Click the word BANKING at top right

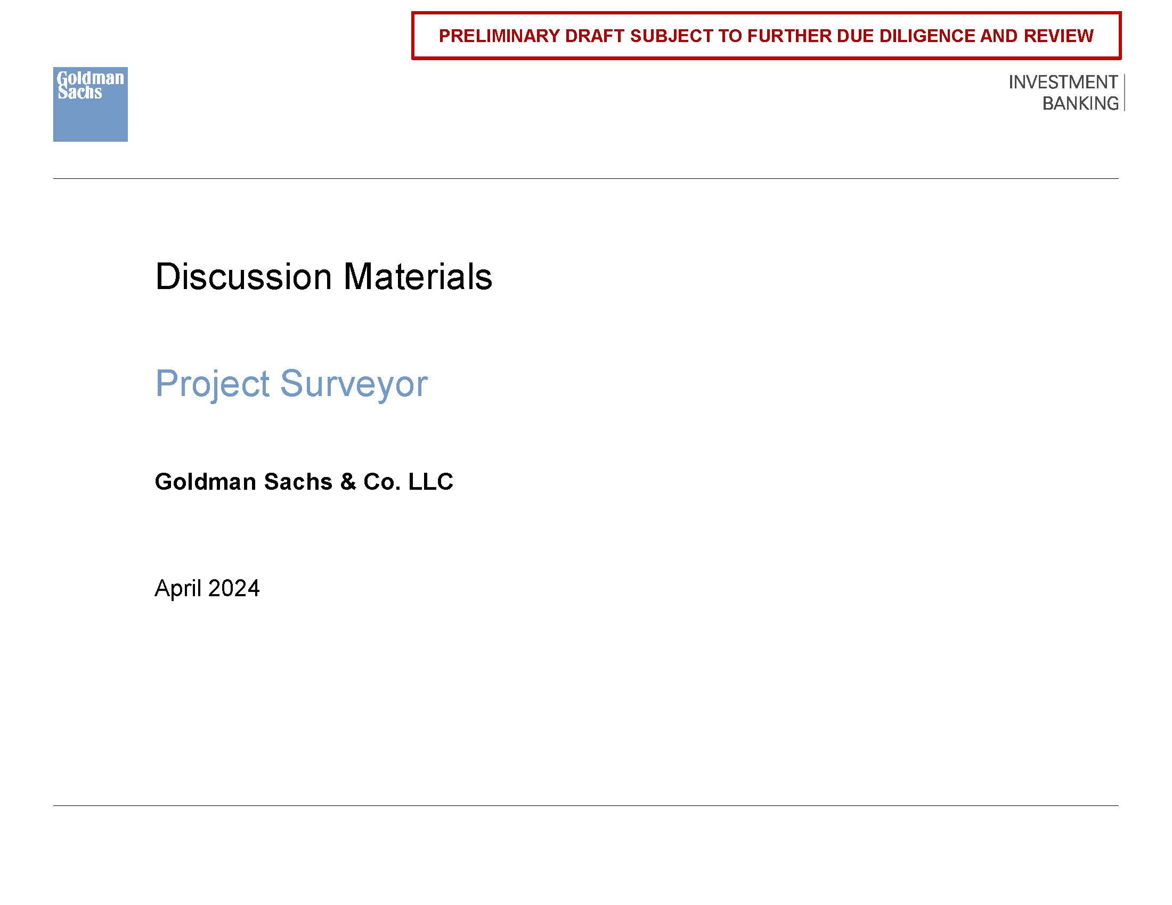[x=1080, y=103]
